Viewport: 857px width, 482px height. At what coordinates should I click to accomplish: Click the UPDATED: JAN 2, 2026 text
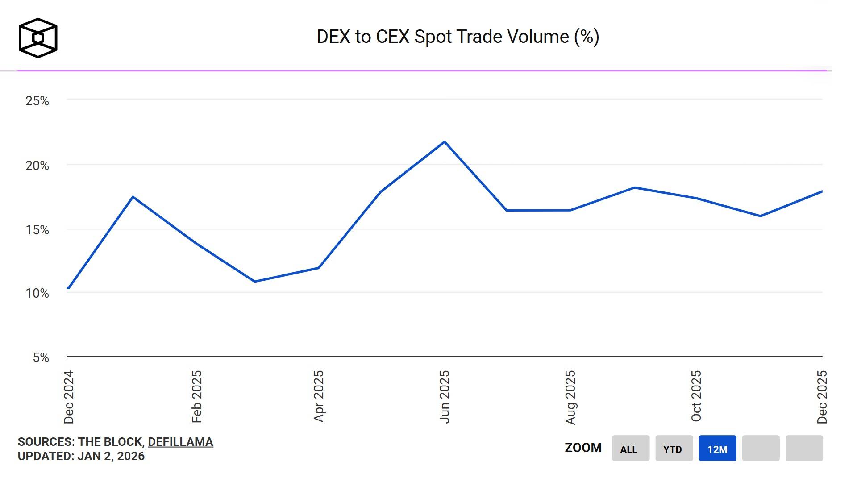81,456
